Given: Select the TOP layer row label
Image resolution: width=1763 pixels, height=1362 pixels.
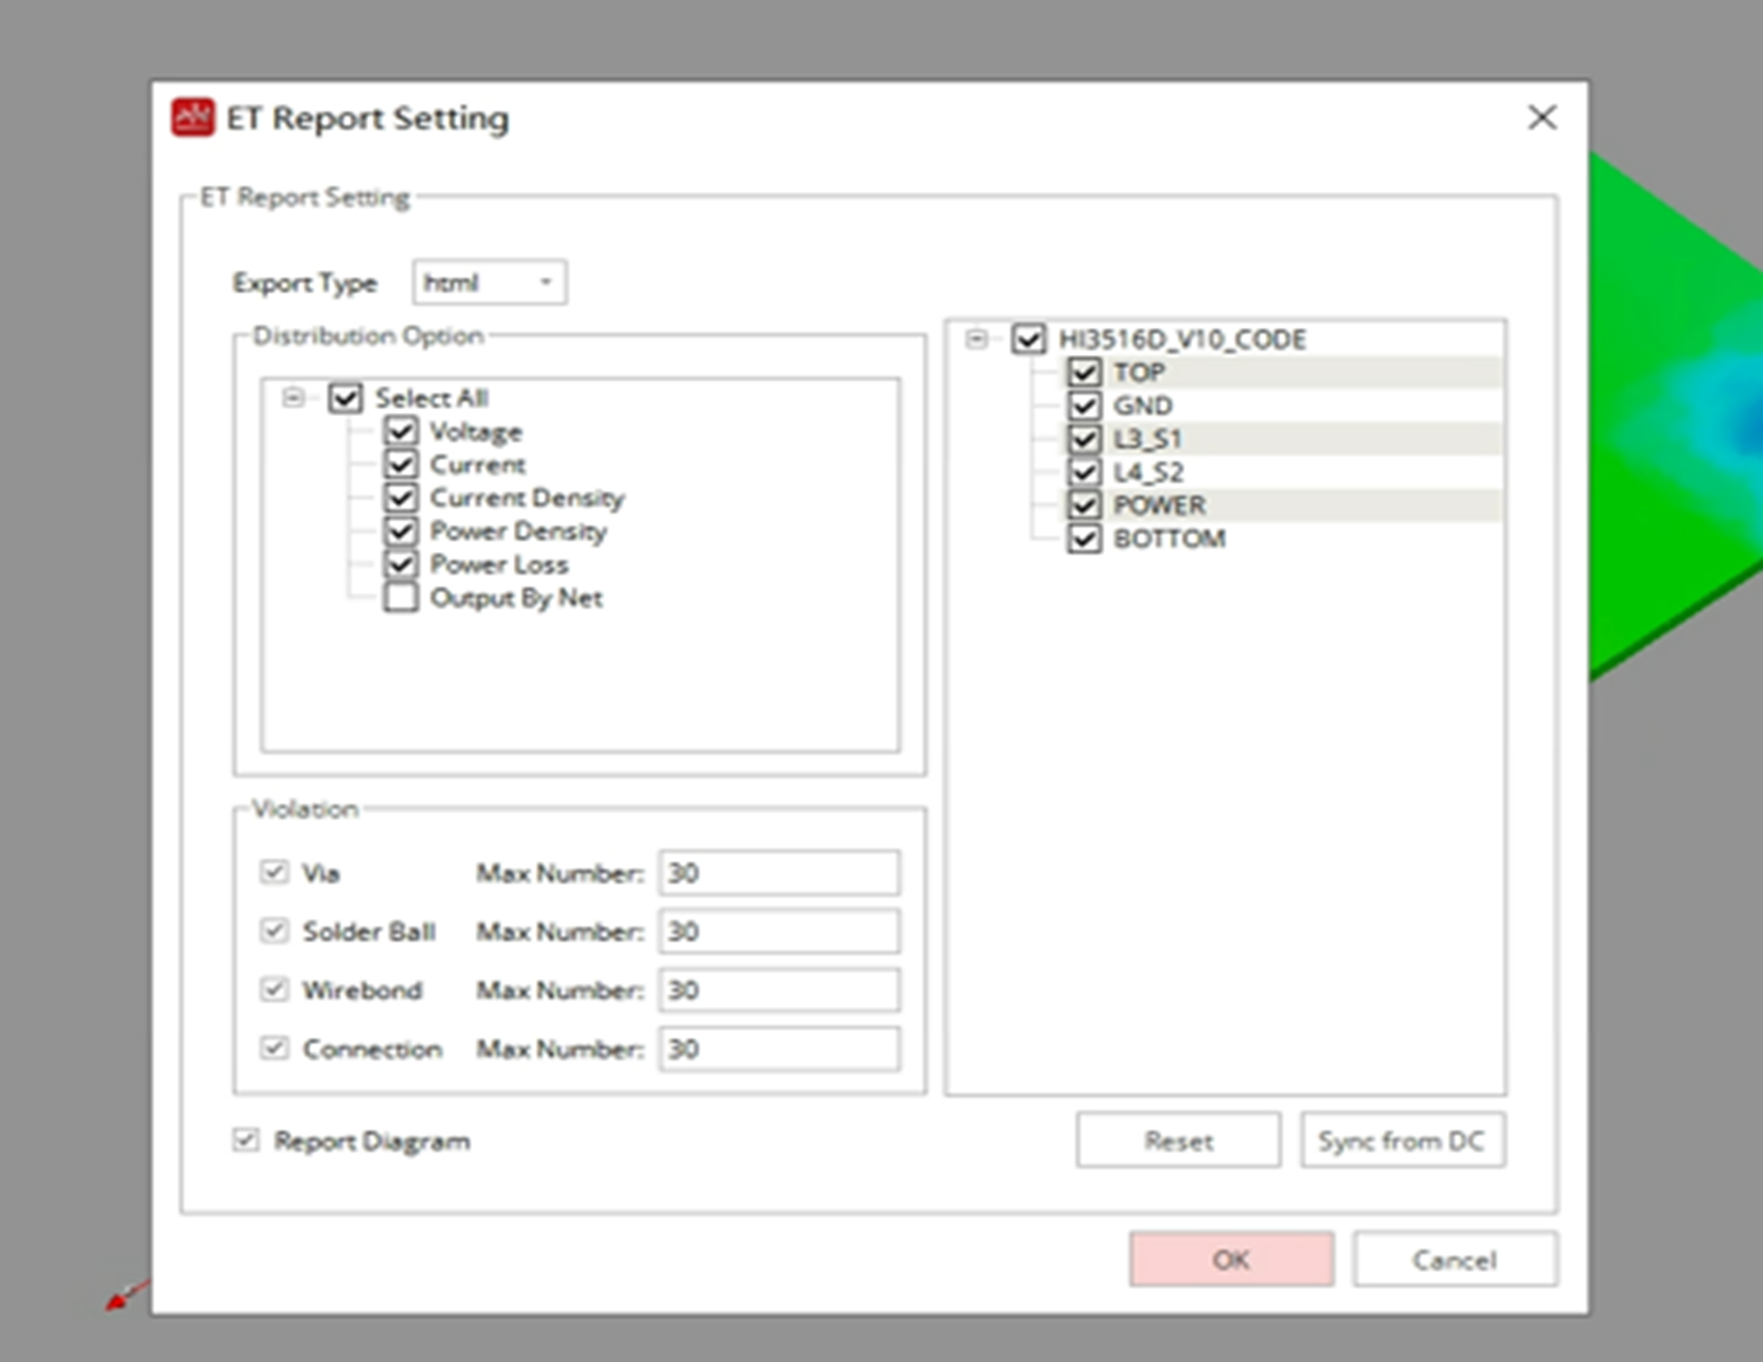Looking at the screenshot, I should pyautogui.click(x=1139, y=372).
